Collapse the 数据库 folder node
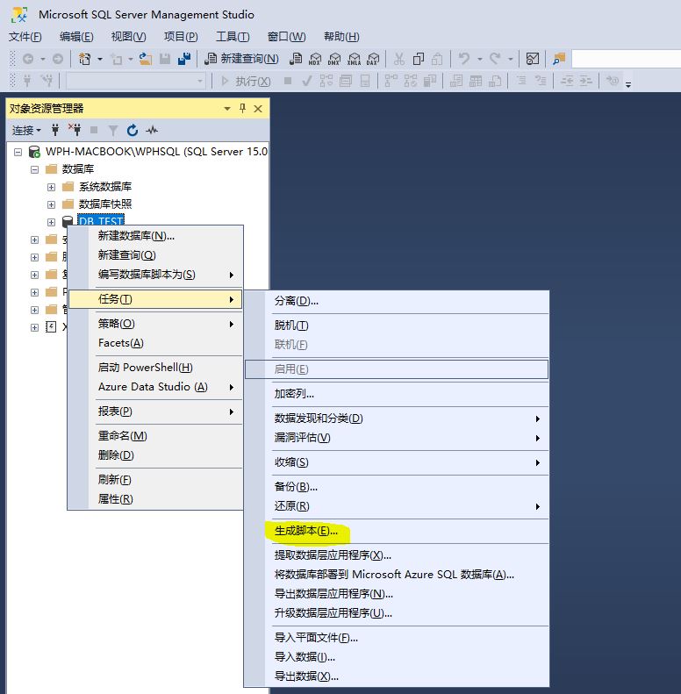Screen dimensions: 681x694 point(34,169)
